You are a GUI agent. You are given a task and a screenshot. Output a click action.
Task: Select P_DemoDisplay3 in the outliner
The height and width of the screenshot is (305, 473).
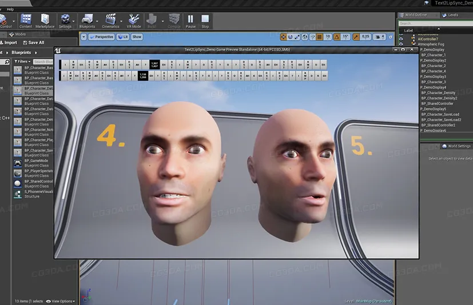point(433,77)
